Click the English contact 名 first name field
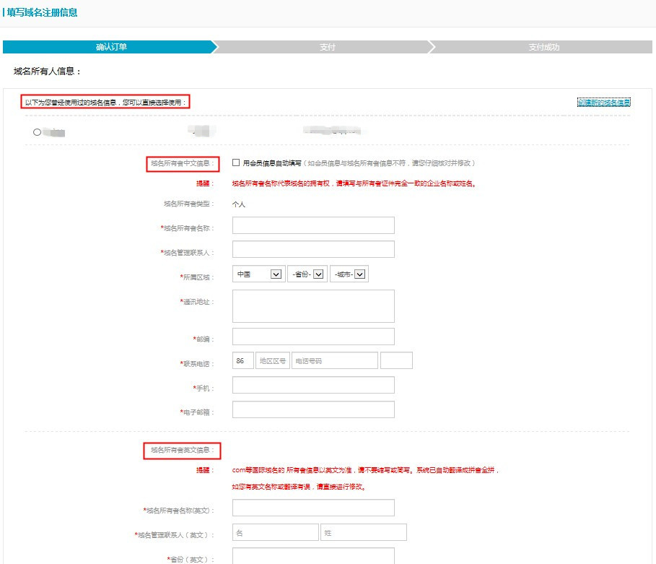The width and height of the screenshot is (656, 564). [x=275, y=532]
